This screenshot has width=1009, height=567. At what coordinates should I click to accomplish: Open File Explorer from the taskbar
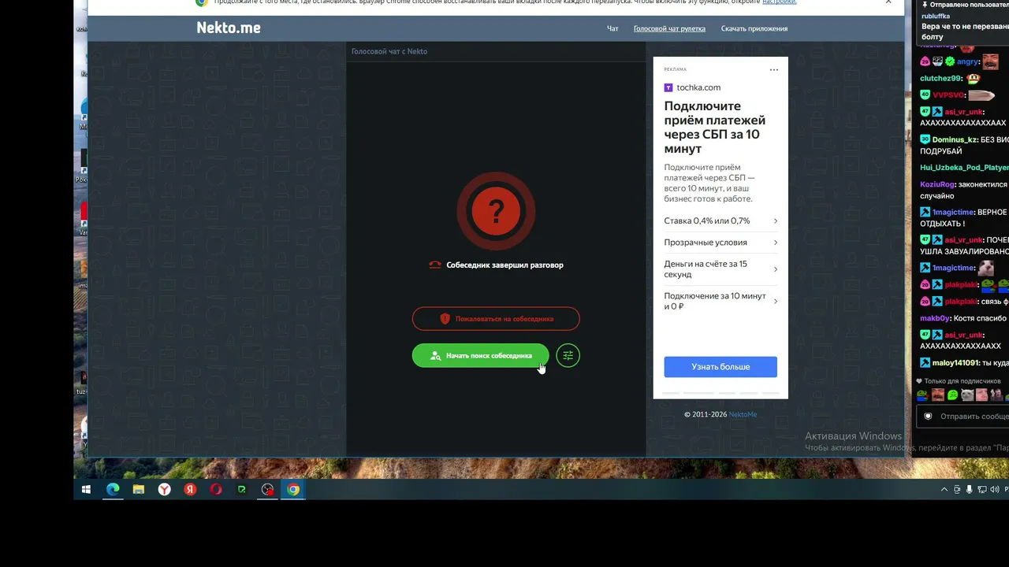point(139,490)
